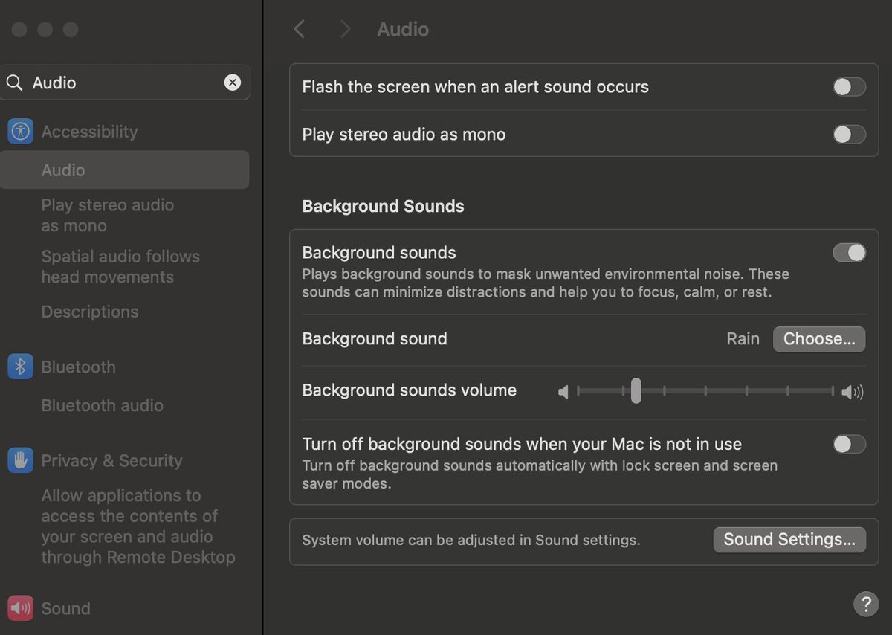Enable turning off sounds when Mac not in use

tap(849, 445)
